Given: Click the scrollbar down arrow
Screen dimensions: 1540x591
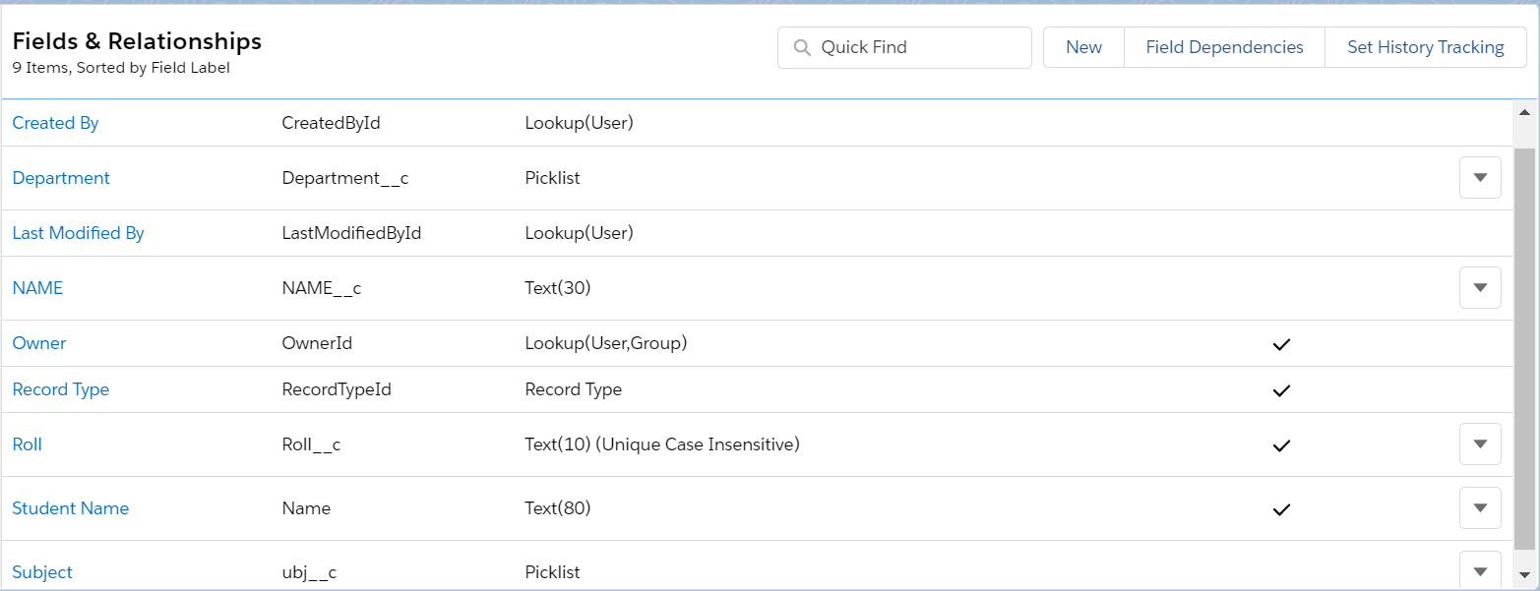Looking at the screenshot, I should click(x=1524, y=574).
